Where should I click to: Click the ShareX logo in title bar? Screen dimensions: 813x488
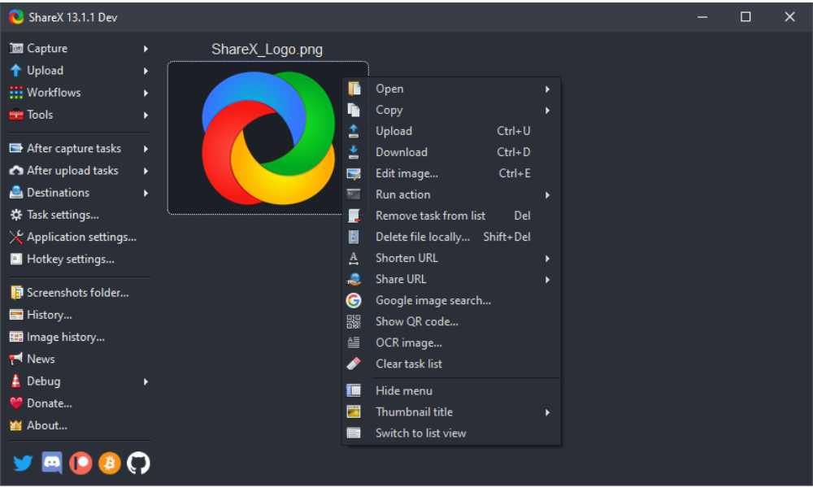tap(16, 17)
